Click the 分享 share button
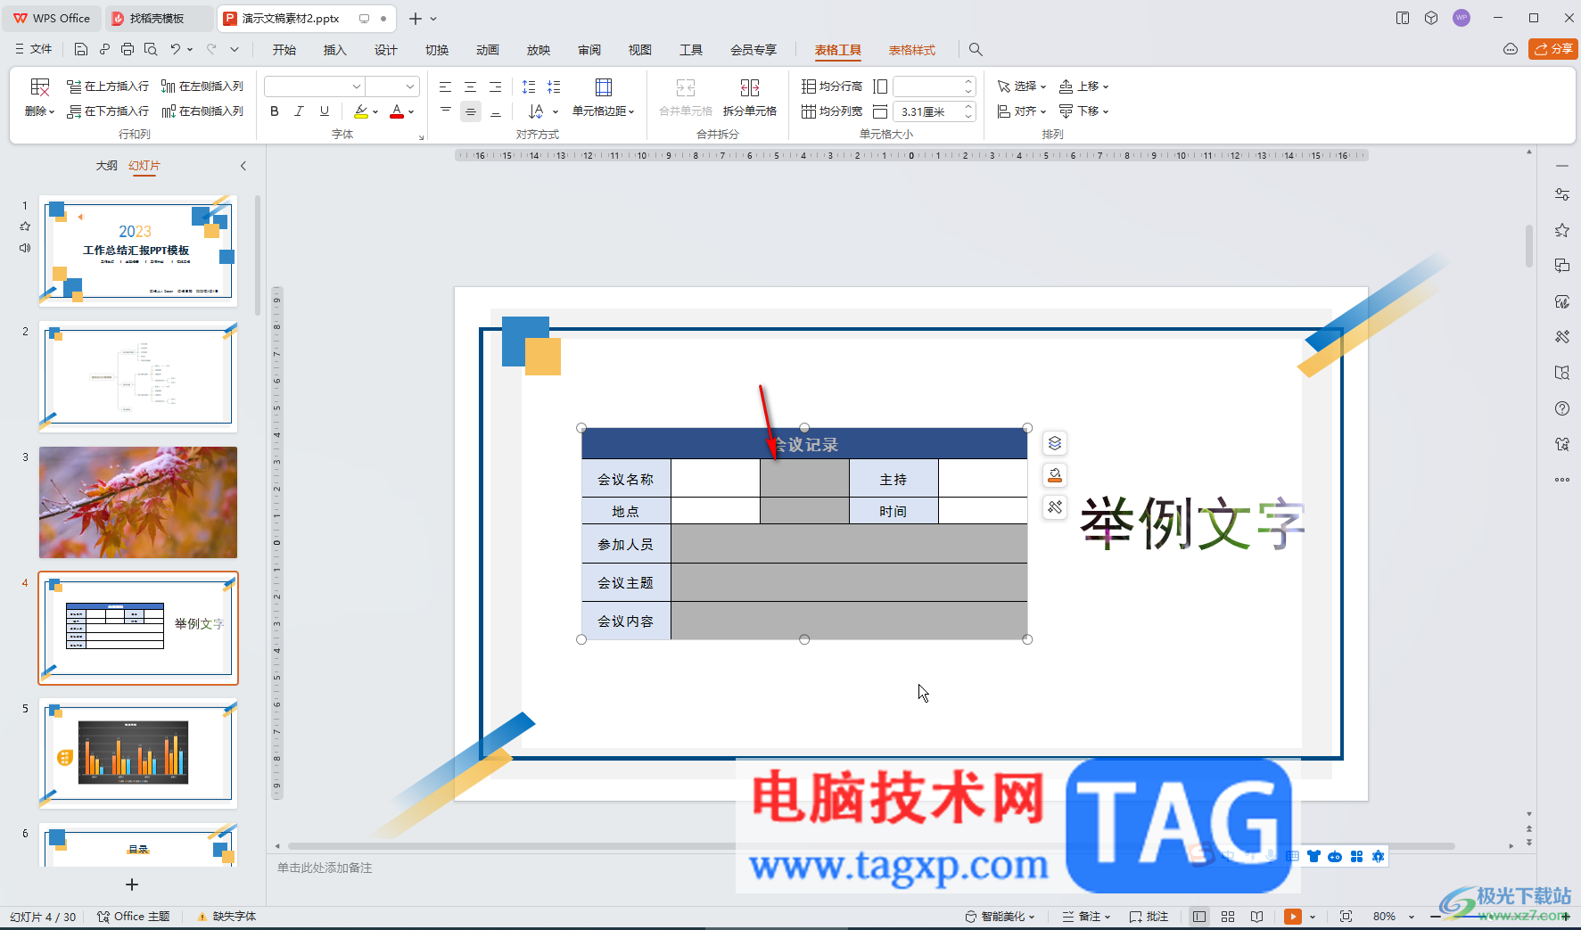This screenshot has width=1581, height=930. coord(1553,49)
